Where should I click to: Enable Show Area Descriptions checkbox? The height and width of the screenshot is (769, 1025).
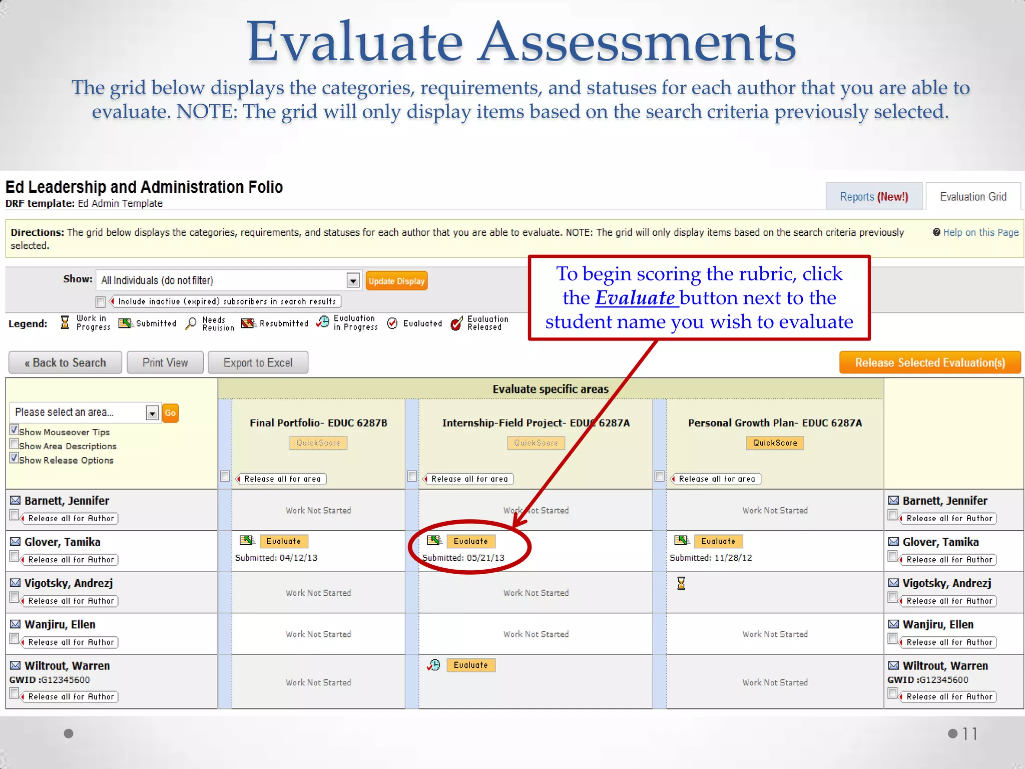click(x=15, y=444)
